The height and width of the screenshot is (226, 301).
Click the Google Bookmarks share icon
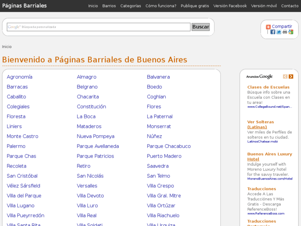click(291, 32)
